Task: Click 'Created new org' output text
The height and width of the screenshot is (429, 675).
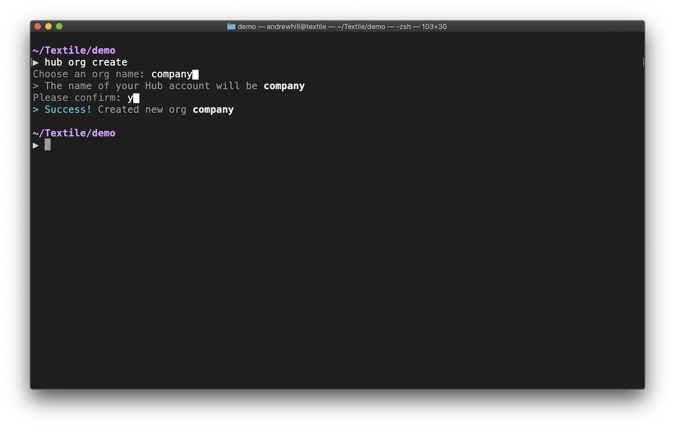Action: 142,109
